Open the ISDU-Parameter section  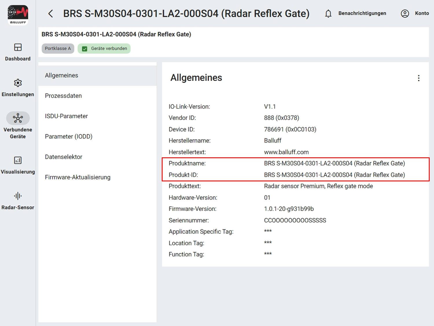[x=66, y=116]
